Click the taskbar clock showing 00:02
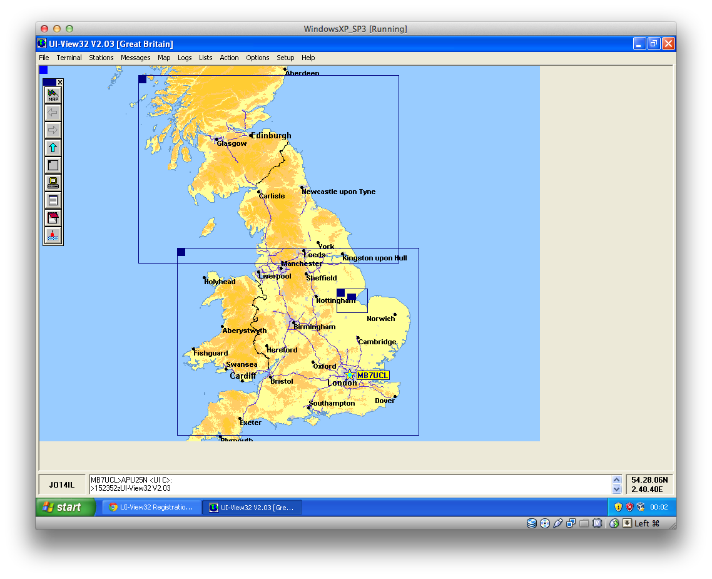 [659, 507]
